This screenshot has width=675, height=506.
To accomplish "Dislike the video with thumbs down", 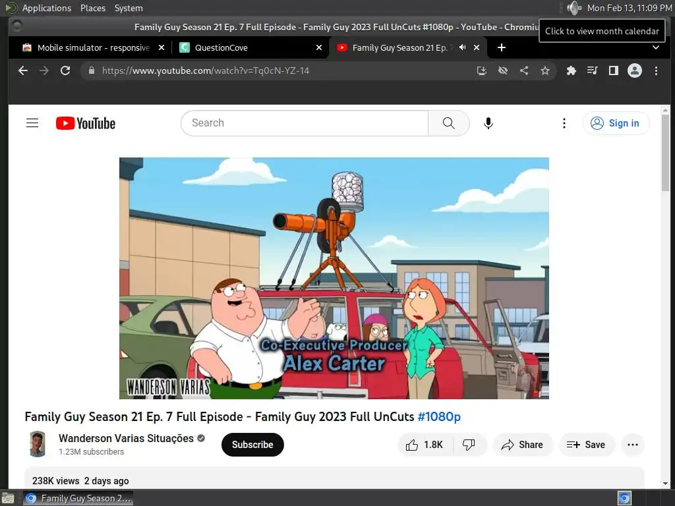I will pos(469,445).
